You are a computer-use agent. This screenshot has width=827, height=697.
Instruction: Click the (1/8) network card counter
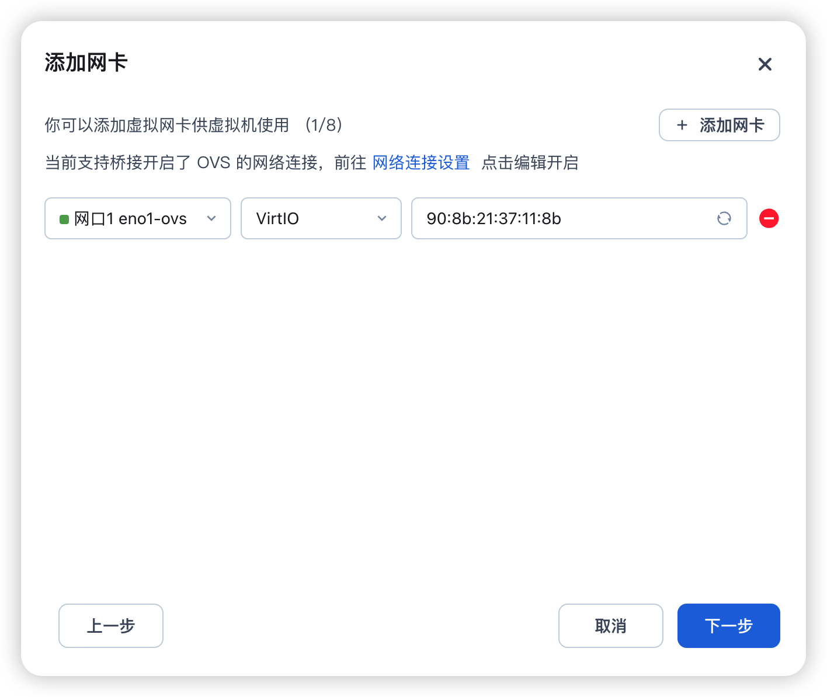(324, 125)
